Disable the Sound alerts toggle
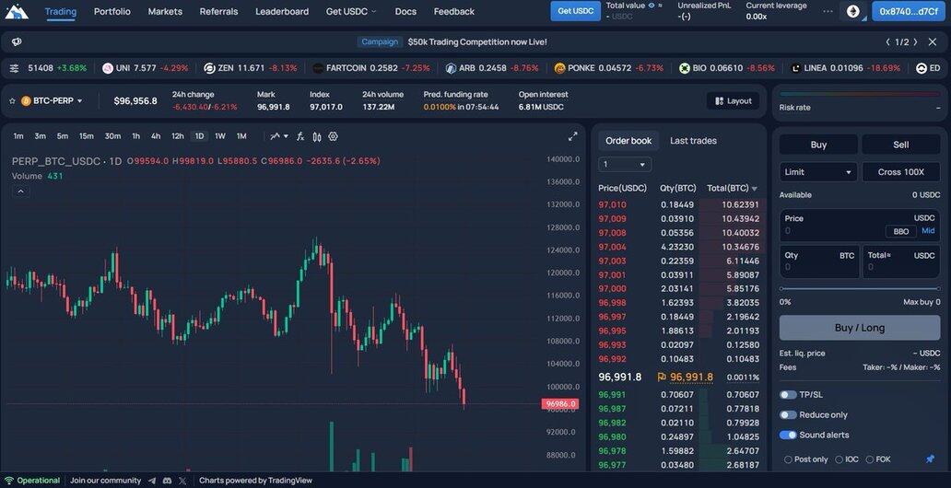Screen dimensions: 951x488 (x=788, y=435)
